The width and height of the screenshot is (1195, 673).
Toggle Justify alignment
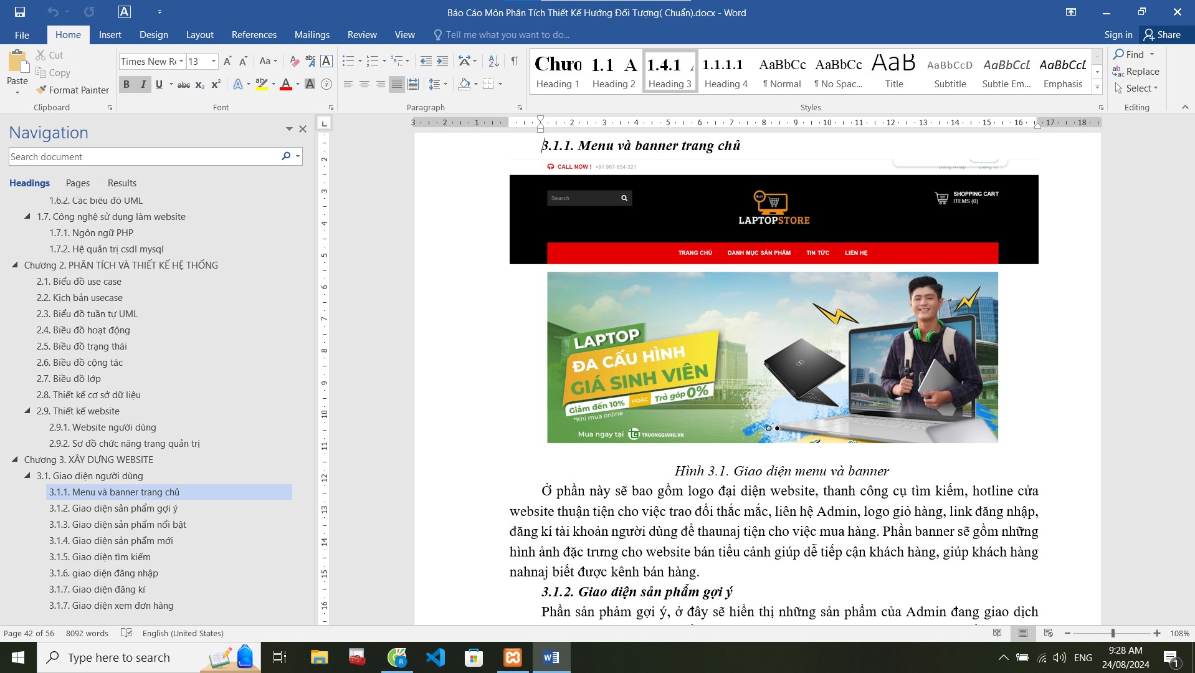pos(397,84)
